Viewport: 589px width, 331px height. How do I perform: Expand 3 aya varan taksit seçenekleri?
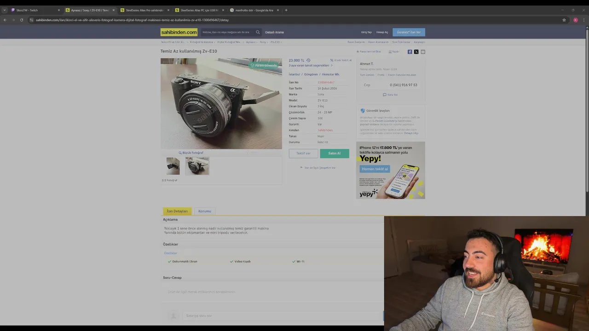pos(311,65)
